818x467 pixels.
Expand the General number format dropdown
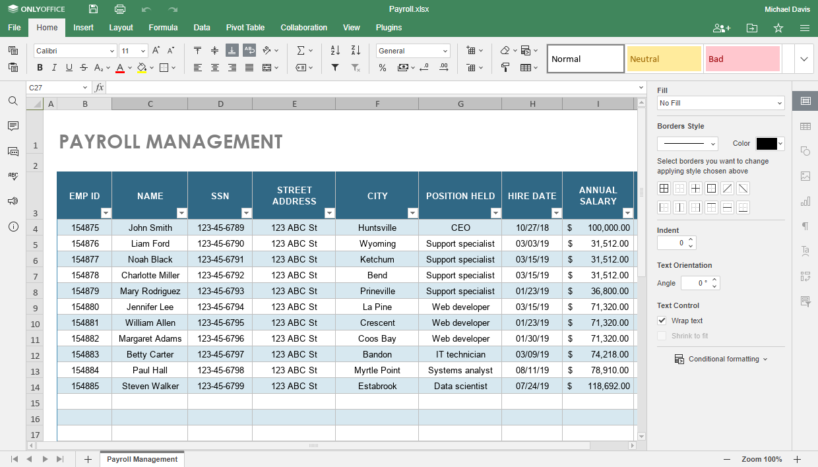coord(413,51)
